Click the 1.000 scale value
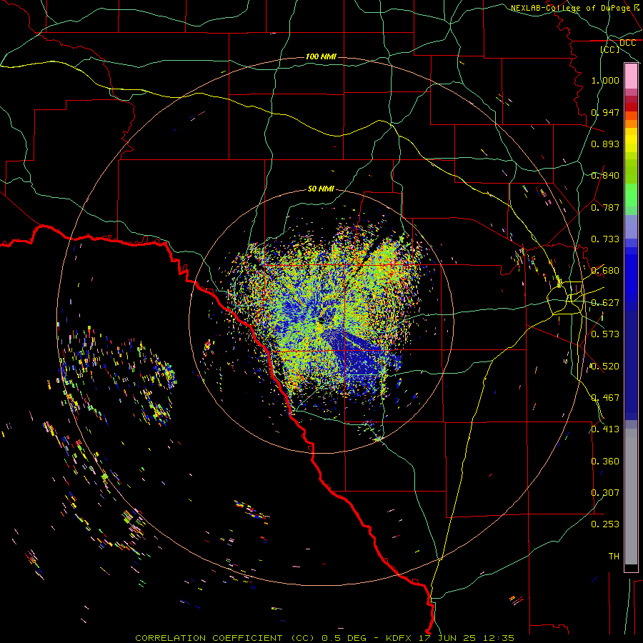 tap(605, 80)
